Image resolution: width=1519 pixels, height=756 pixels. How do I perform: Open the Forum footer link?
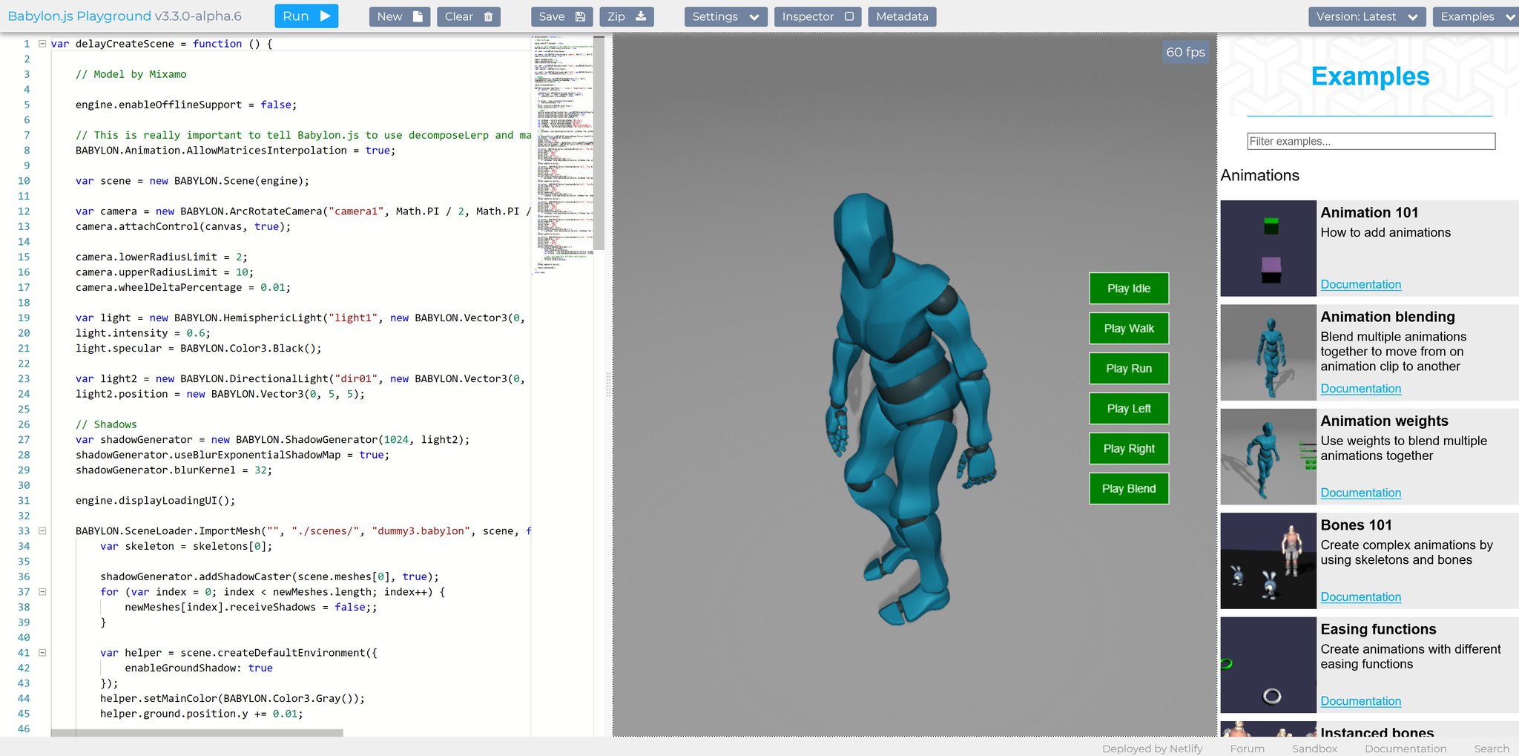pyautogui.click(x=1248, y=749)
